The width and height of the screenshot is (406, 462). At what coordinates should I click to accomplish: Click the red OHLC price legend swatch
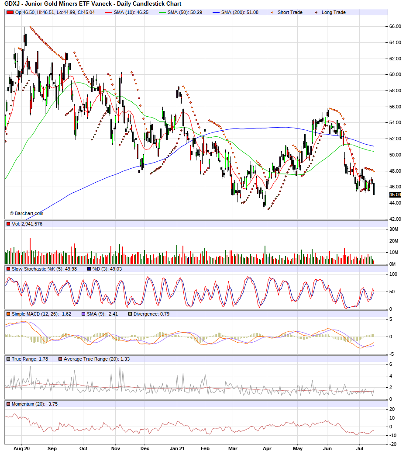(x=10, y=12)
